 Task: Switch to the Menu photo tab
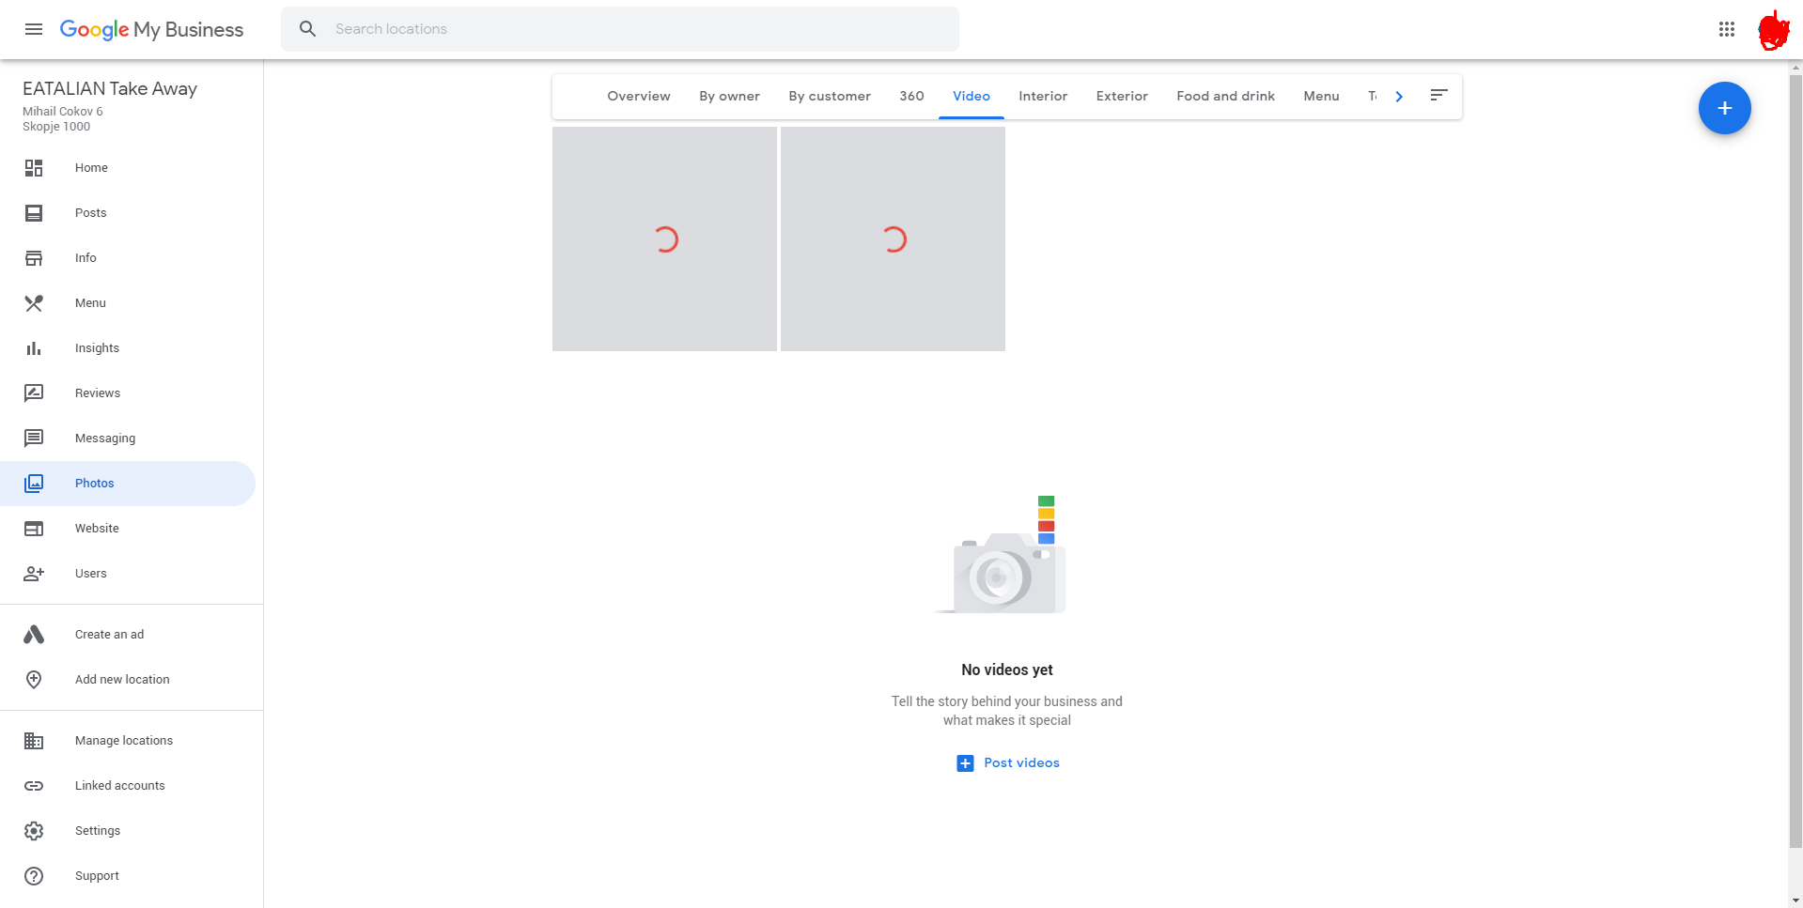(1321, 97)
